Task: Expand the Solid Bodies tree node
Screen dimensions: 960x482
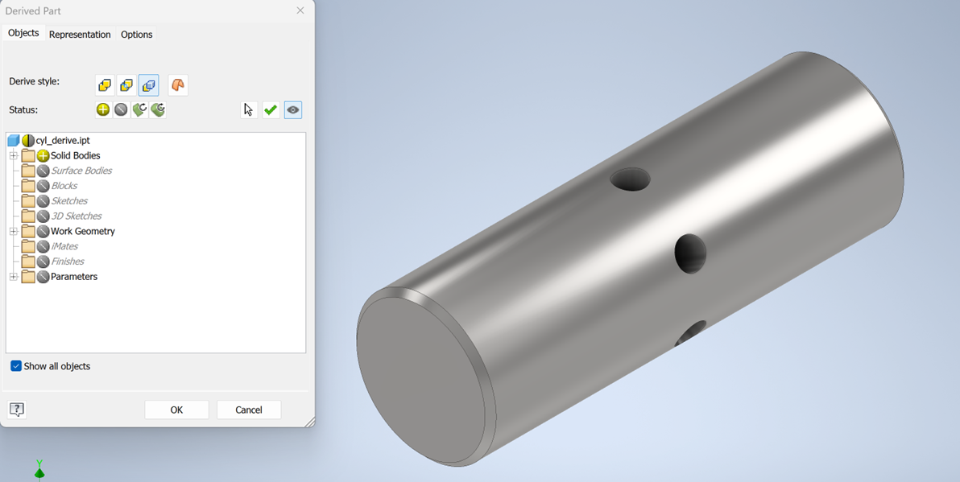Action: [x=13, y=155]
